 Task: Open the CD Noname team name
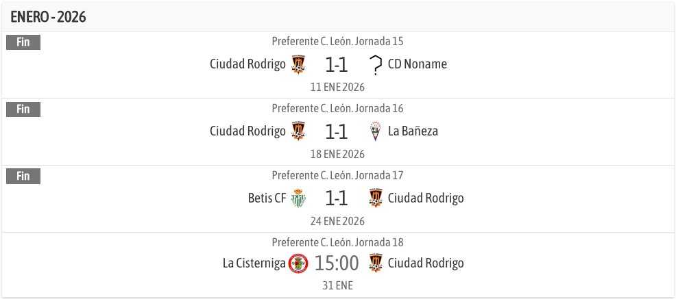[x=418, y=64]
